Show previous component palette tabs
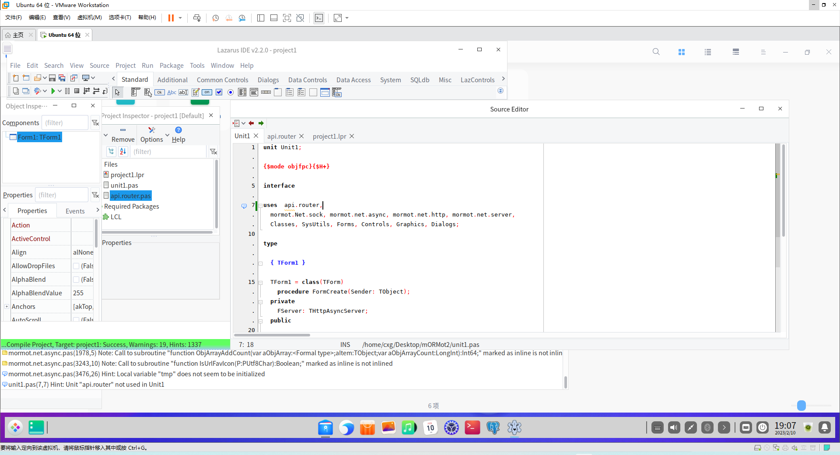840x455 pixels. (113, 79)
